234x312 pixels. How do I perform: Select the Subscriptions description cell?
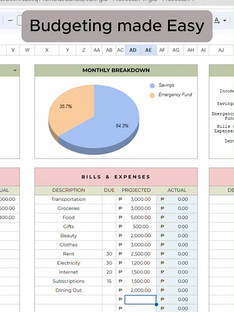(68, 281)
